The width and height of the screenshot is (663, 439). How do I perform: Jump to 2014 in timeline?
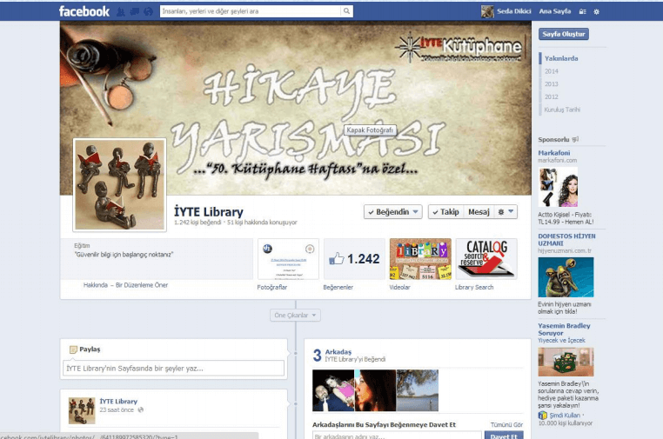pyautogui.click(x=552, y=71)
